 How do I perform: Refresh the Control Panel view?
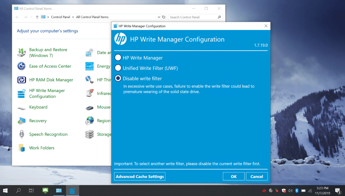(x=164, y=17)
